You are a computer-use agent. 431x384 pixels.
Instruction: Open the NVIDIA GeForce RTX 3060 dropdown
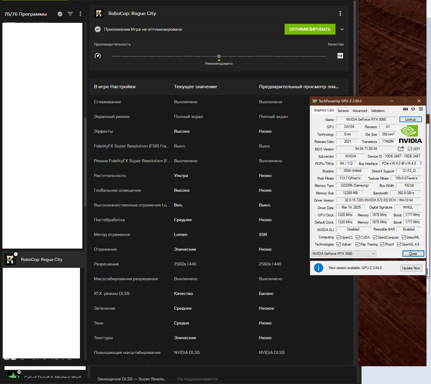click(344, 254)
